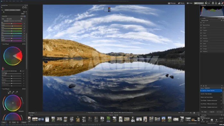224x126 pixels.
Task: Toggle the Tone Wheels enable circle
Action: [x=25, y=89]
